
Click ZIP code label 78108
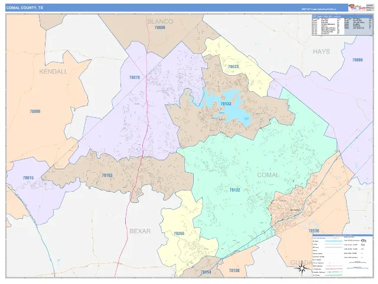(x=234, y=270)
